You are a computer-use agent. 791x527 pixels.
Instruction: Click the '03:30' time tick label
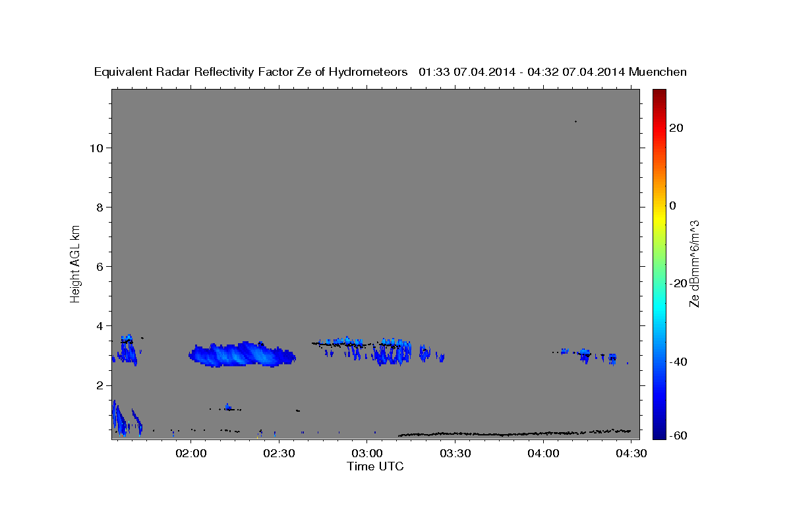[455, 453]
